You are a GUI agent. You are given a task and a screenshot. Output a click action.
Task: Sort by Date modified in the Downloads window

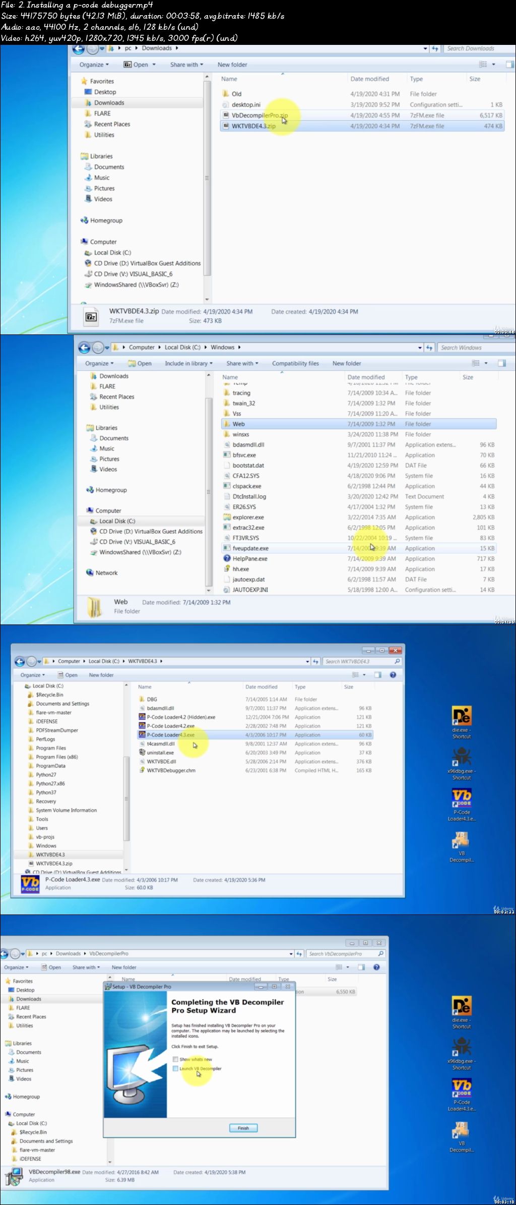pyautogui.click(x=369, y=79)
